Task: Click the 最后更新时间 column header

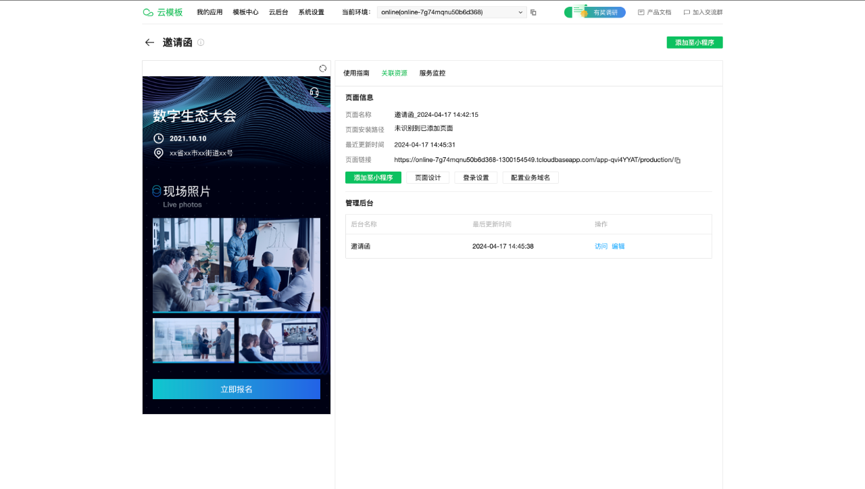Action: pyautogui.click(x=492, y=224)
